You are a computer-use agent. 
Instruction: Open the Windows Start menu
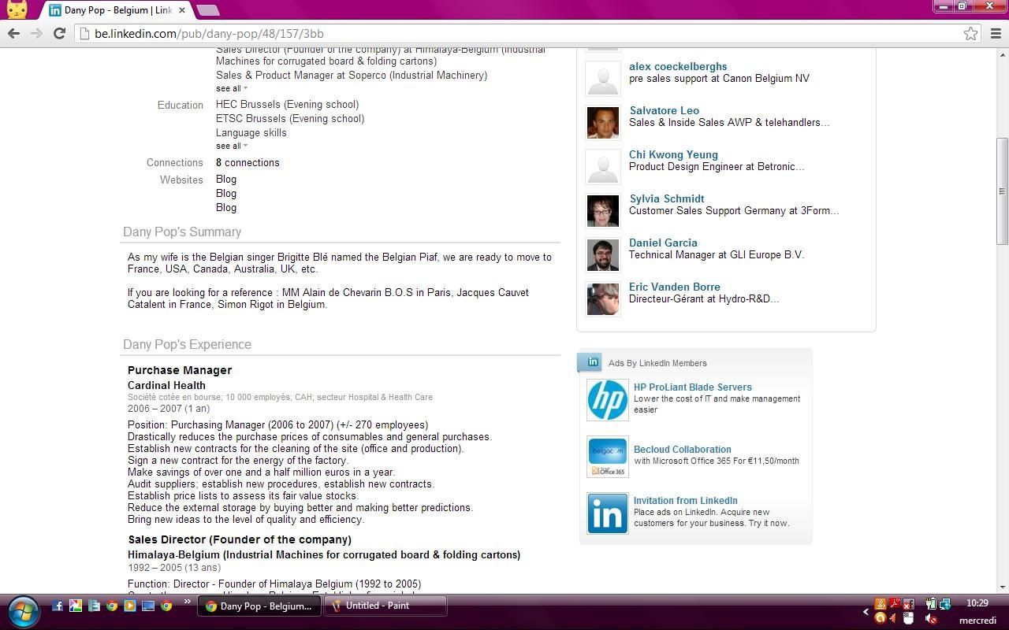click(23, 612)
